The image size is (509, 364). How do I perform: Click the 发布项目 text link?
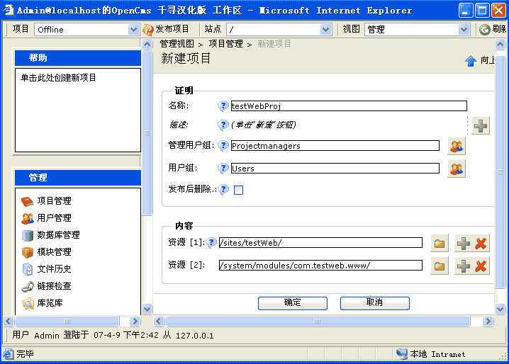[x=172, y=29]
